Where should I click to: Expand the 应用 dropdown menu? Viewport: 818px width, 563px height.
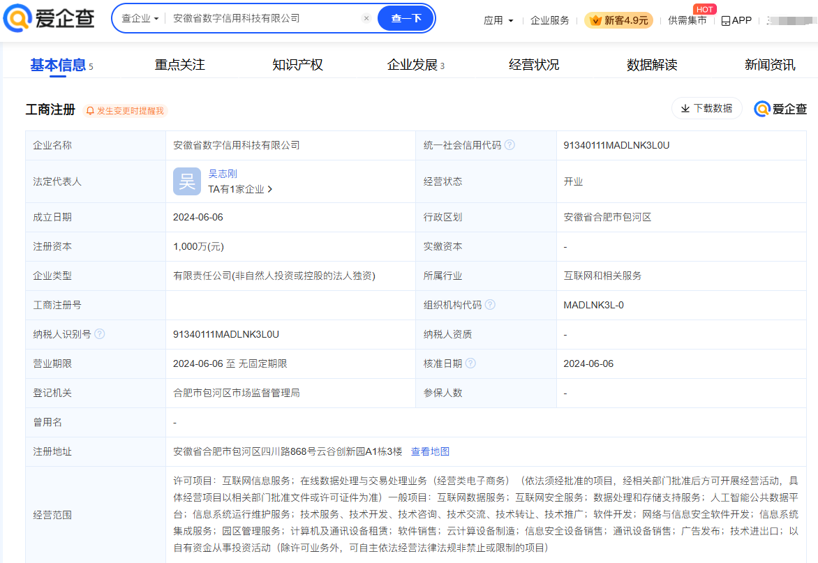tap(498, 20)
